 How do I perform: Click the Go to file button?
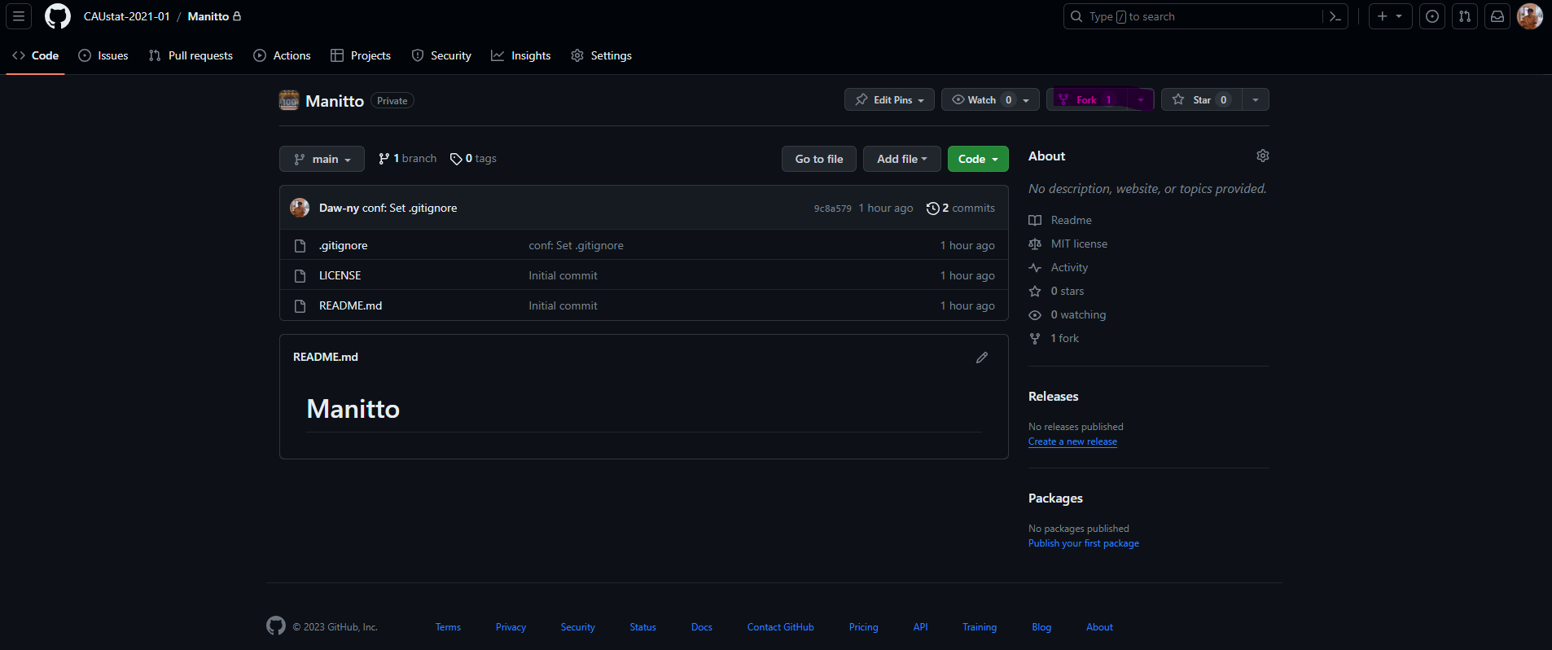pyautogui.click(x=819, y=159)
